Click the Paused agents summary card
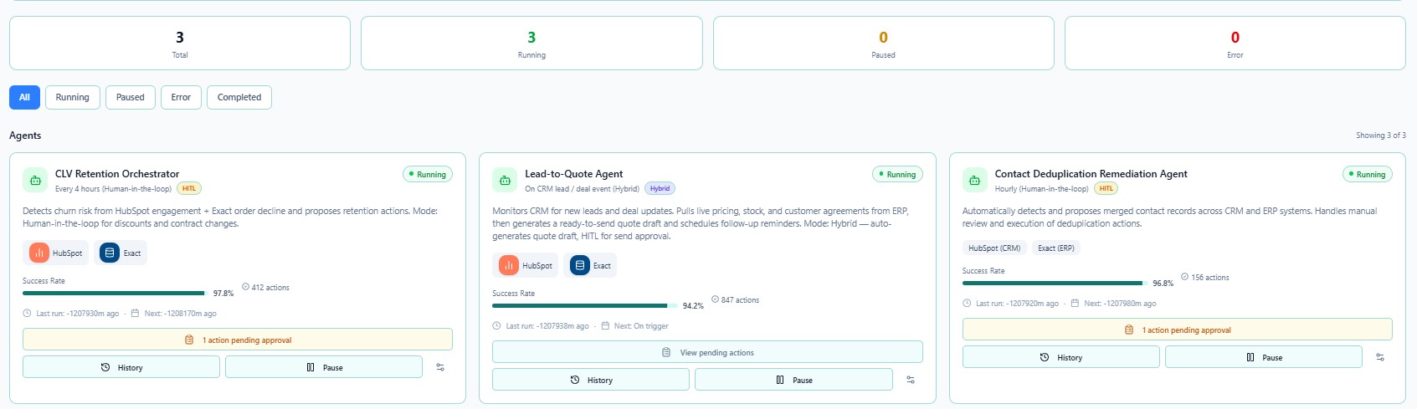 (x=883, y=43)
